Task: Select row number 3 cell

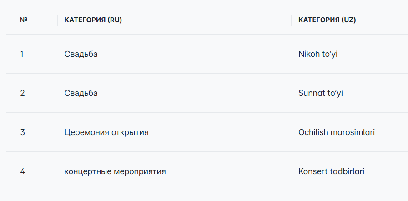Action: (x=22, y=132)
